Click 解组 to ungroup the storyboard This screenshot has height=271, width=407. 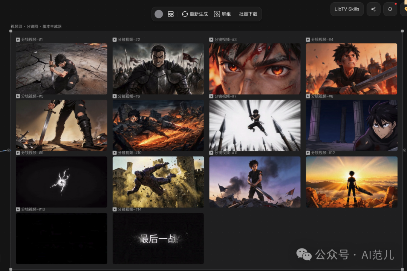[222, 14]
